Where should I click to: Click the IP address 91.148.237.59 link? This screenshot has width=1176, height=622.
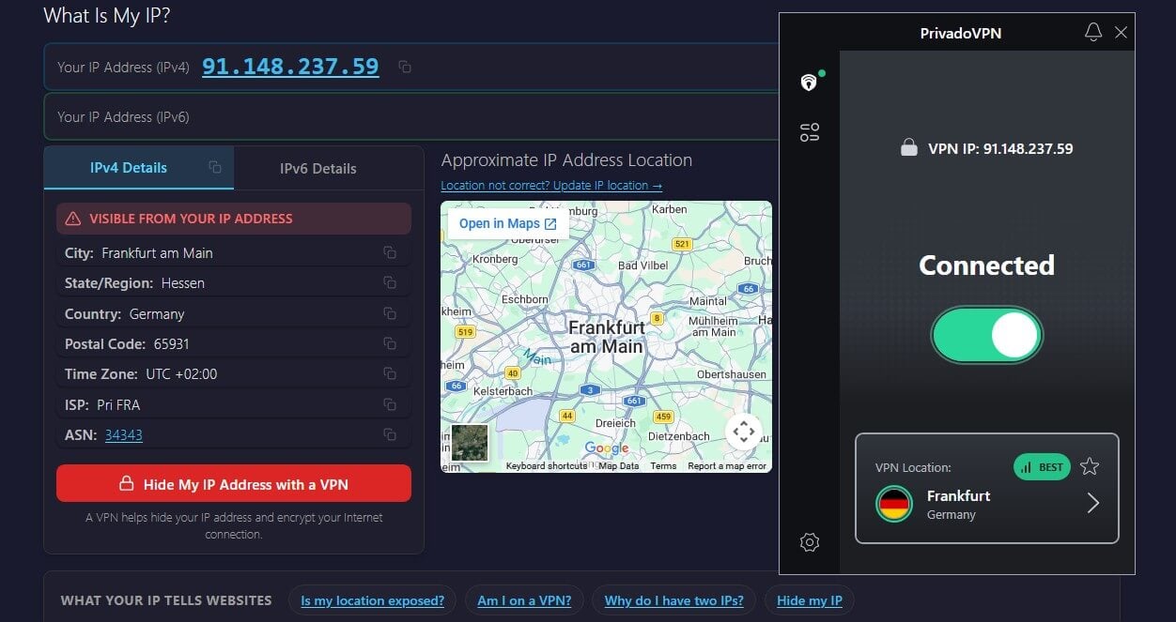click(x=290, y=67)
